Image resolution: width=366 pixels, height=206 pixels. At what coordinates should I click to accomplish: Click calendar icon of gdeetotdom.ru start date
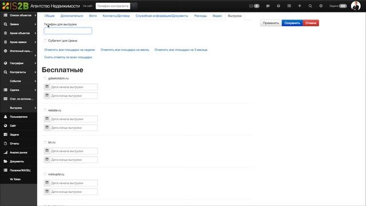(47, 87)
